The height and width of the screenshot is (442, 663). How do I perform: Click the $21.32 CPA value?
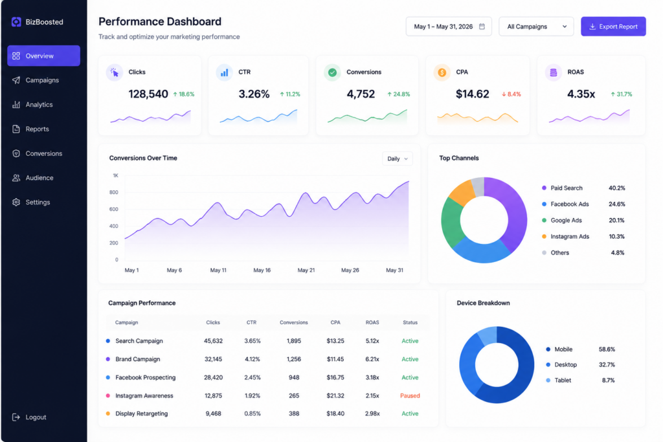pos(335,396)
